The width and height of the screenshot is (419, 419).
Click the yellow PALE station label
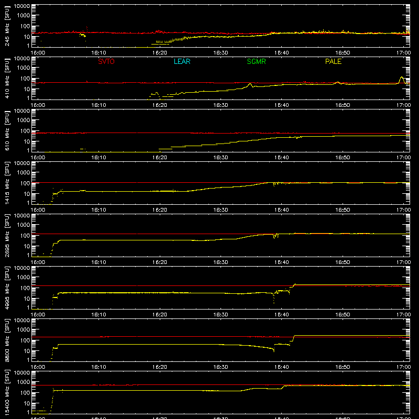point(333,61)
